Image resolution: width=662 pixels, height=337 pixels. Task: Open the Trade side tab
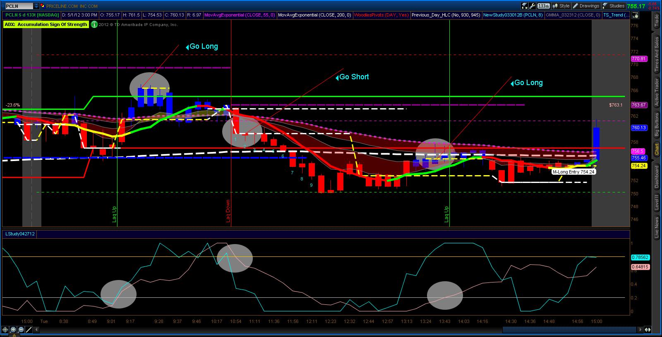coord(657,21)
